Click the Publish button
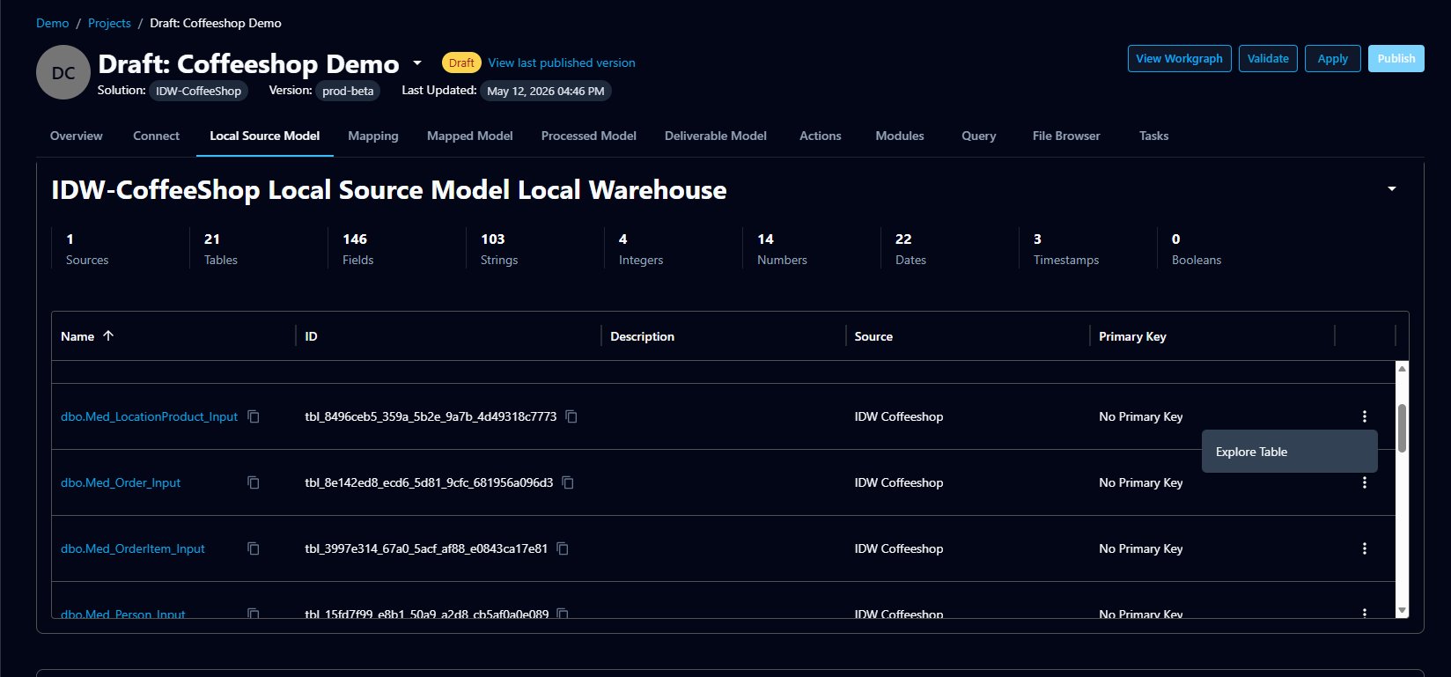 (x=1396, y=59)
